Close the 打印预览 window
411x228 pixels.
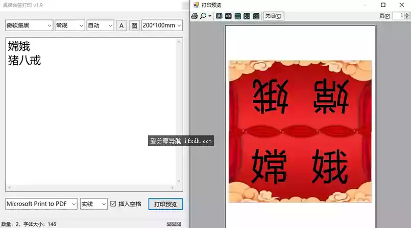pos(402,5)
